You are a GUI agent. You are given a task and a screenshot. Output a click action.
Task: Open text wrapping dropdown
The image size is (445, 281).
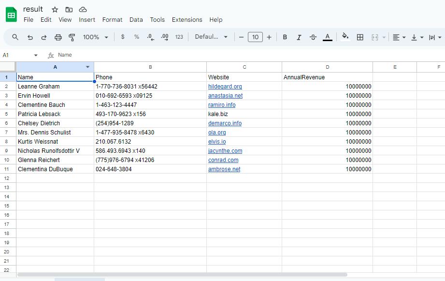click(x=435, y=37)
